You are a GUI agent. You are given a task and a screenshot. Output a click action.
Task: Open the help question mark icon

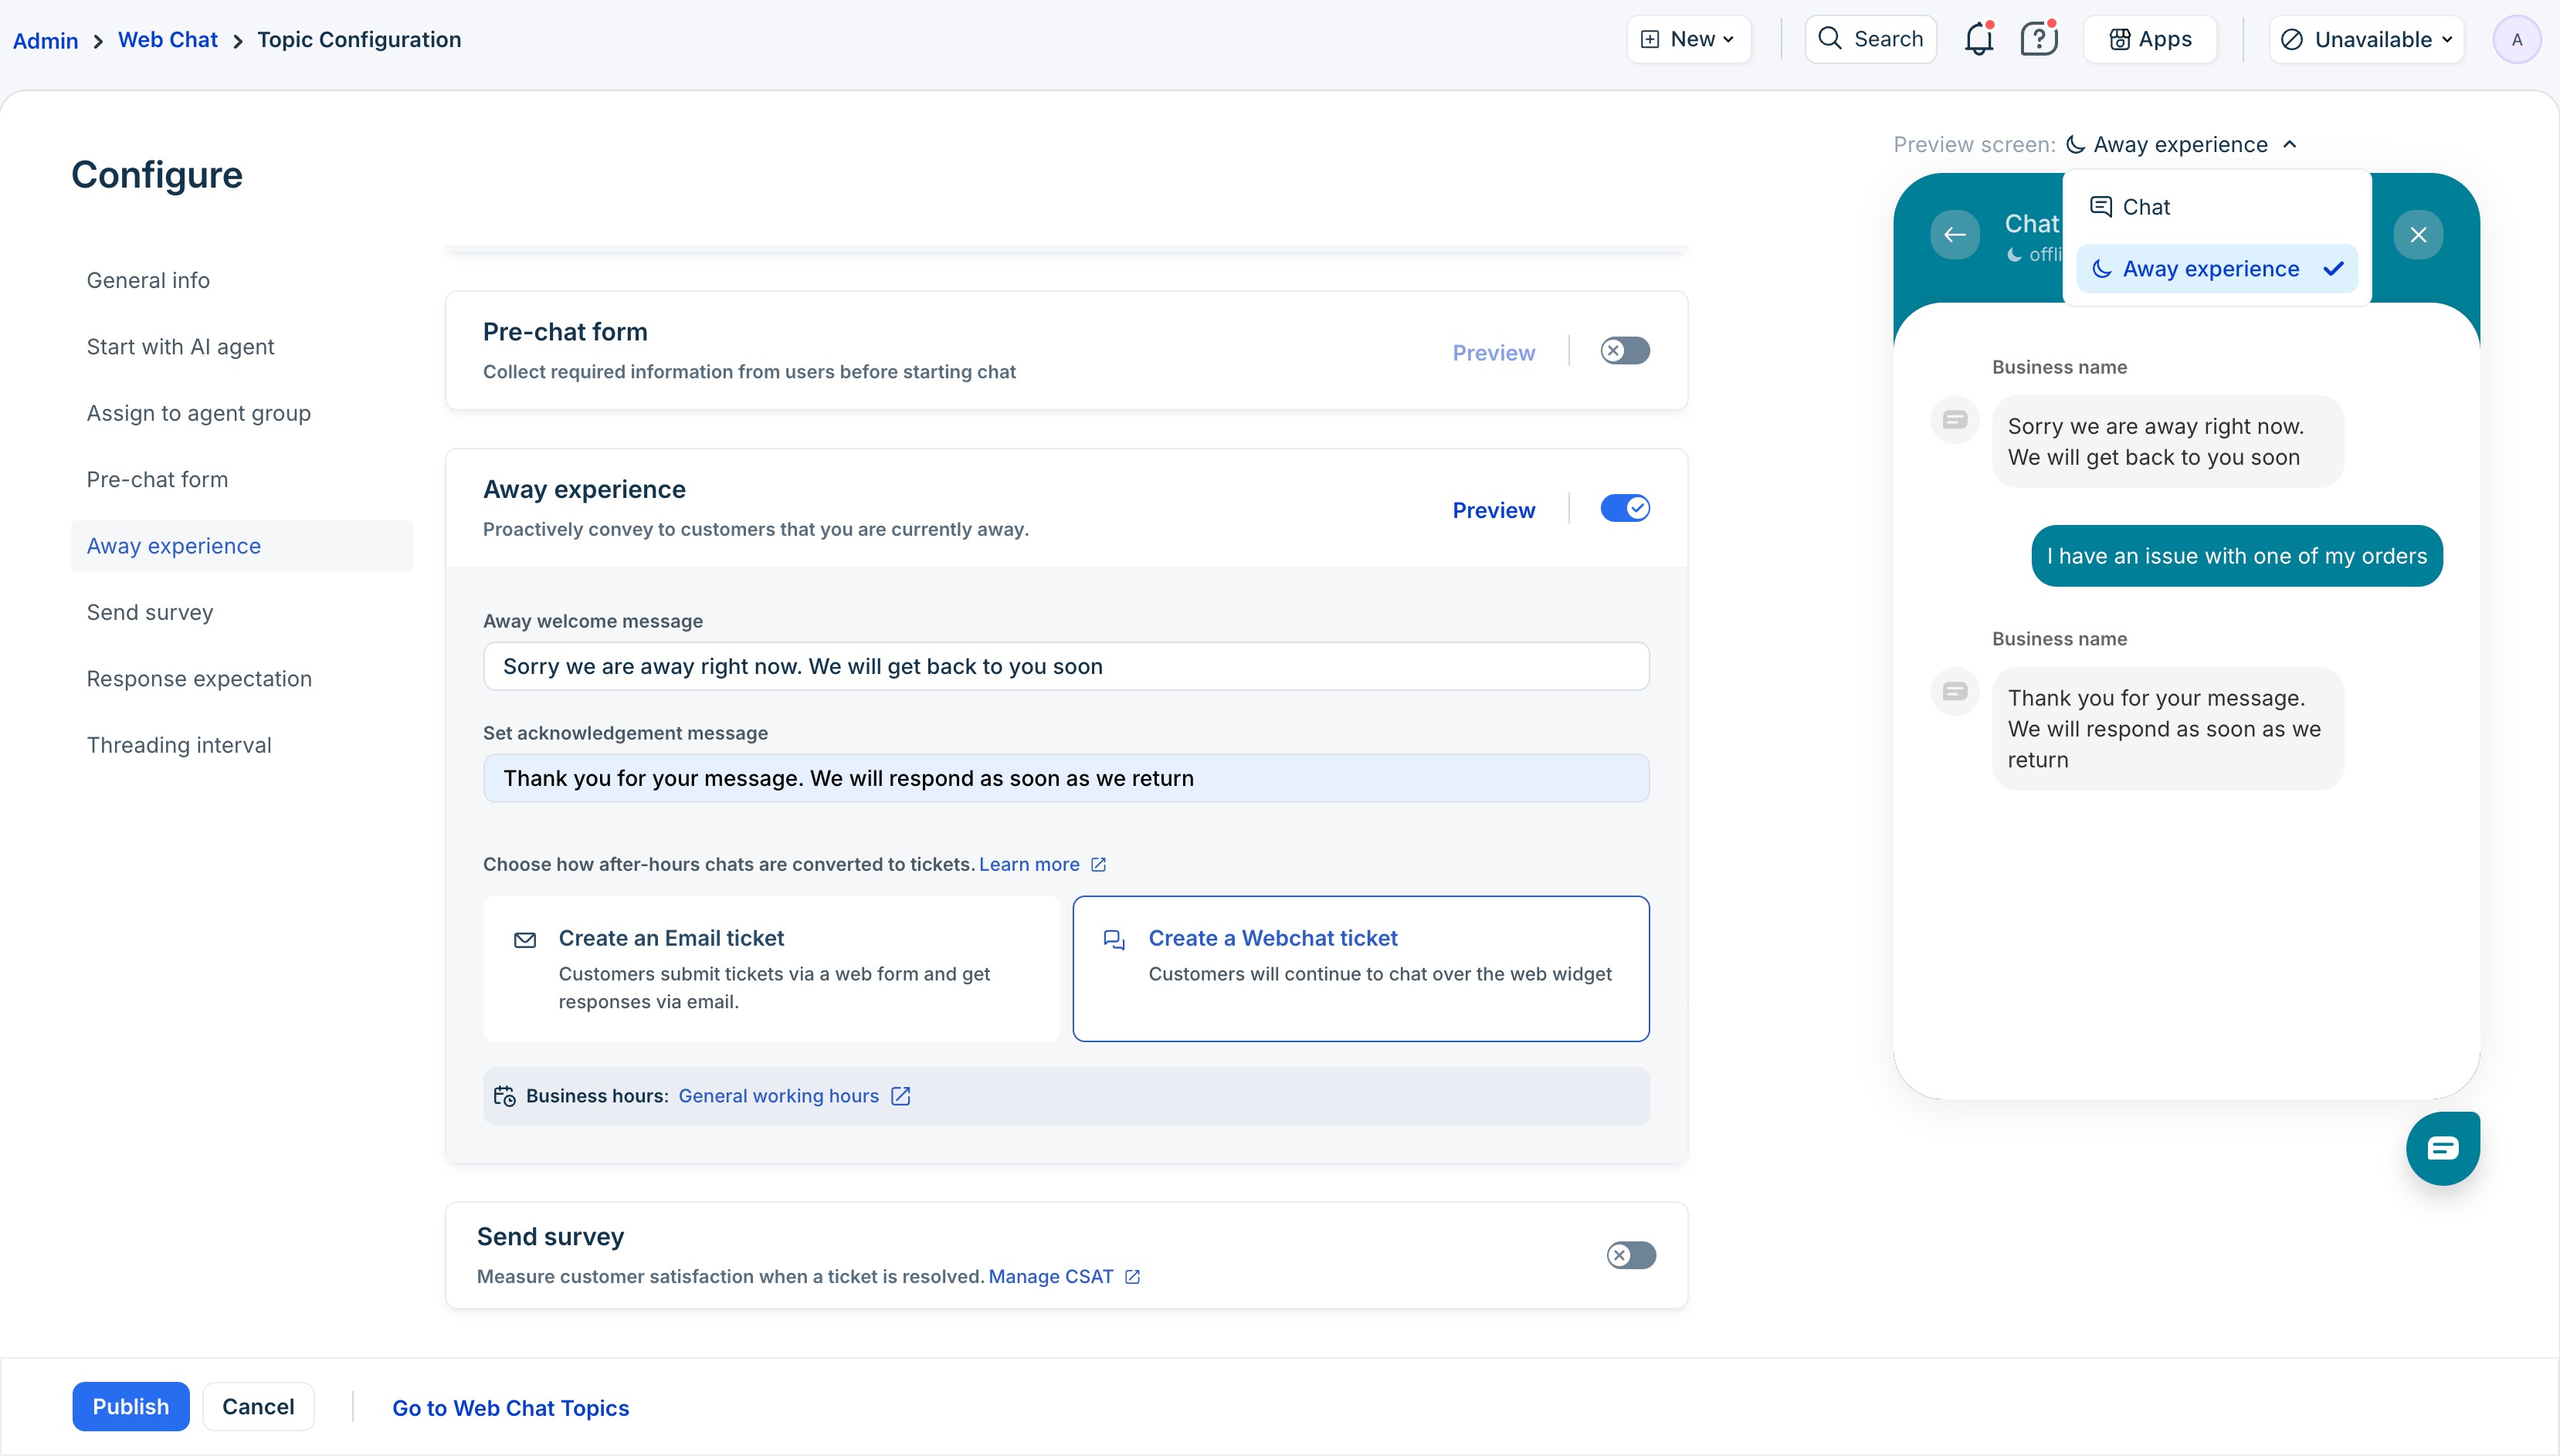pyautogui.click(x=2038, y=40)
